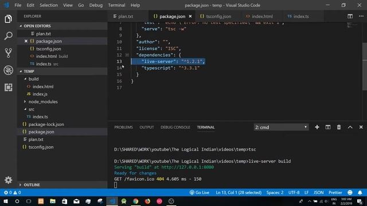Start Go Live server from status bar

[x=200, y=192]
